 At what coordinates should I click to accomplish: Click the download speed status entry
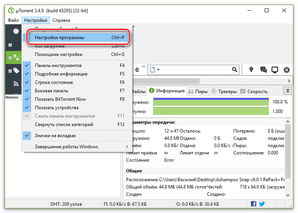click(125, 204)
